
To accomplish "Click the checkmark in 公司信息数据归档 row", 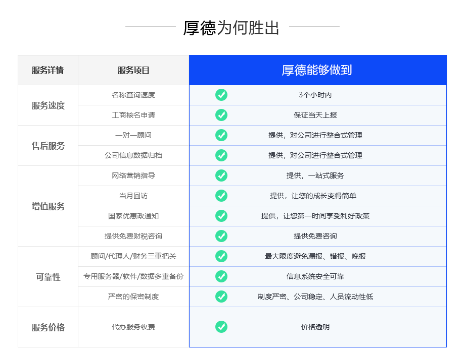I will 221,155.
